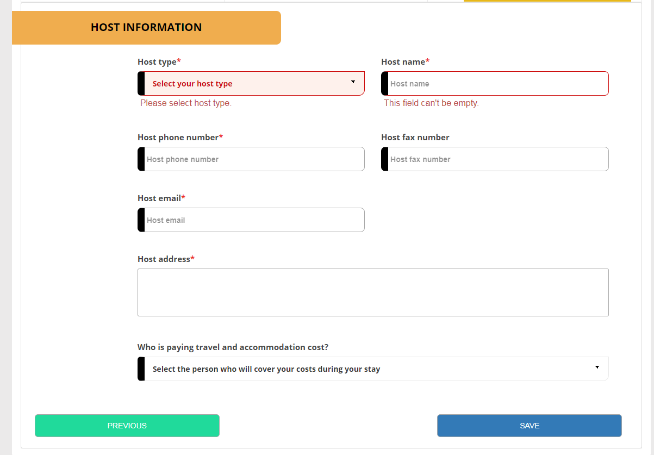The width and height of the screenshot is (654, 455).
Task: Click the 'Please select host type' error message
Action: [x=186, y=103]
